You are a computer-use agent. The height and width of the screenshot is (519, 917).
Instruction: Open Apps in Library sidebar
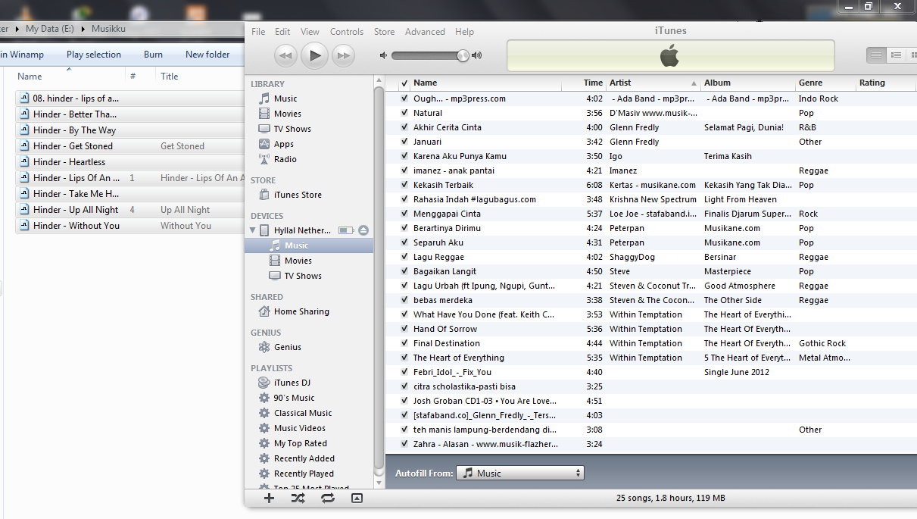[284, 144]
